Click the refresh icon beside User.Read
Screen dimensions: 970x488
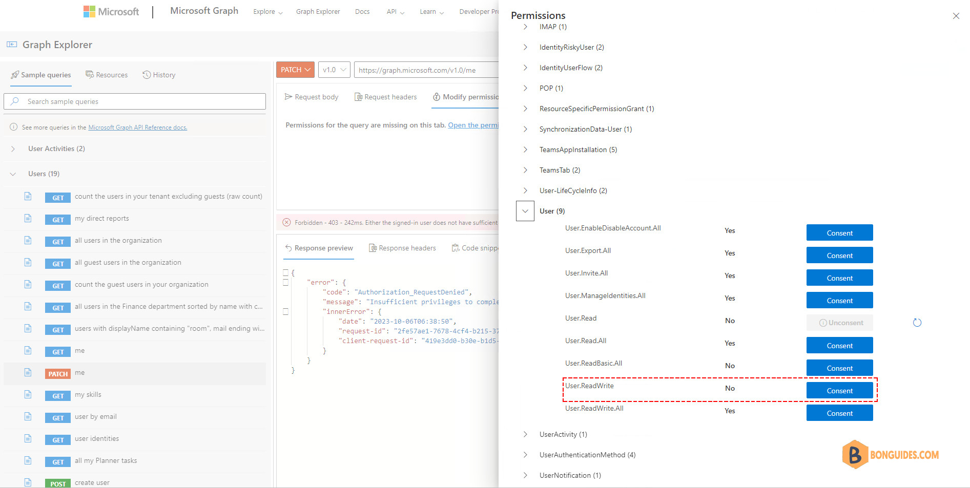click(917, 323)
